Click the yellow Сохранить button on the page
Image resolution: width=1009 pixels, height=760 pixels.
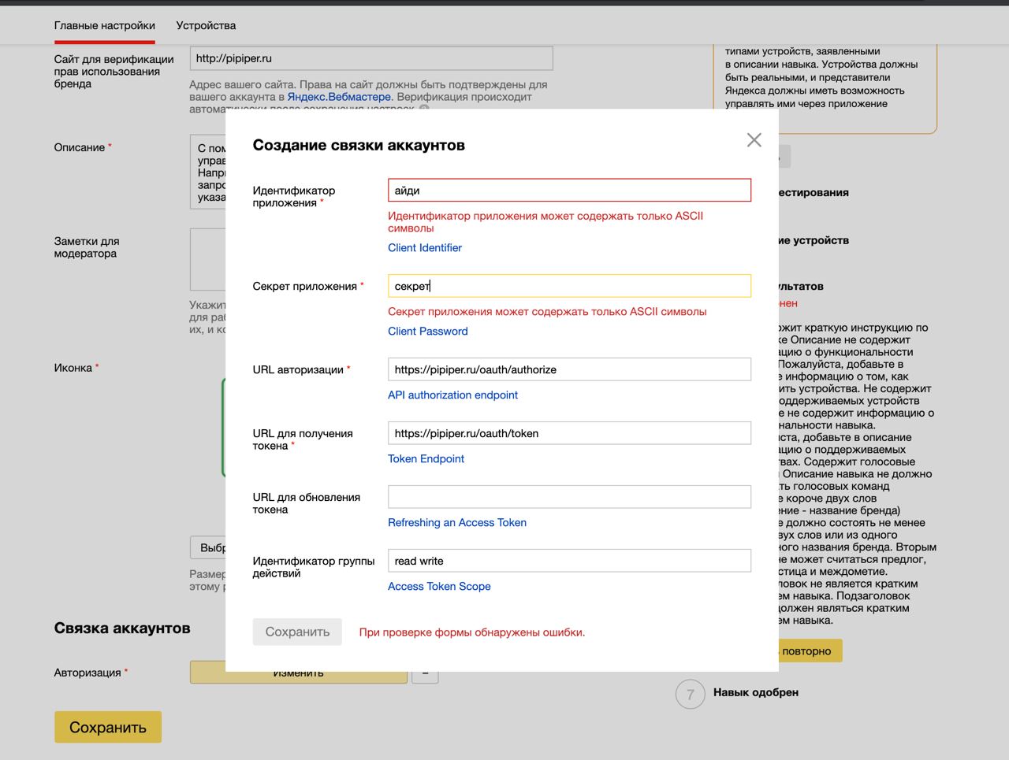click(108, 727)
